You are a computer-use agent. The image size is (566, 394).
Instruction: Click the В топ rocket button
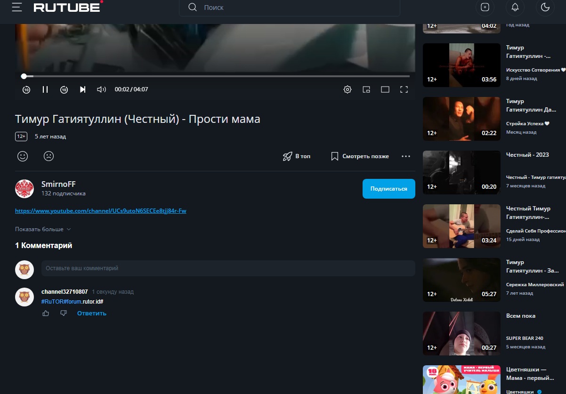coord(297,156)
